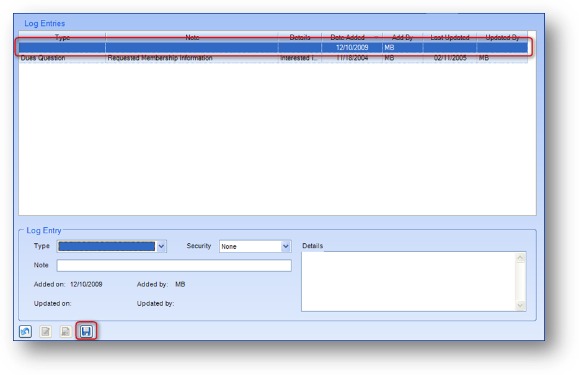
Task: Click the Details scrollbar up arrow
Action: (x=520, y=257)
